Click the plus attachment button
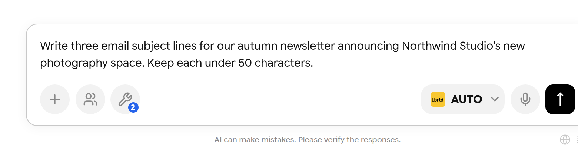The height and width of the screenshot is (163, 578). pyautogui.click(x=55, y=99)
